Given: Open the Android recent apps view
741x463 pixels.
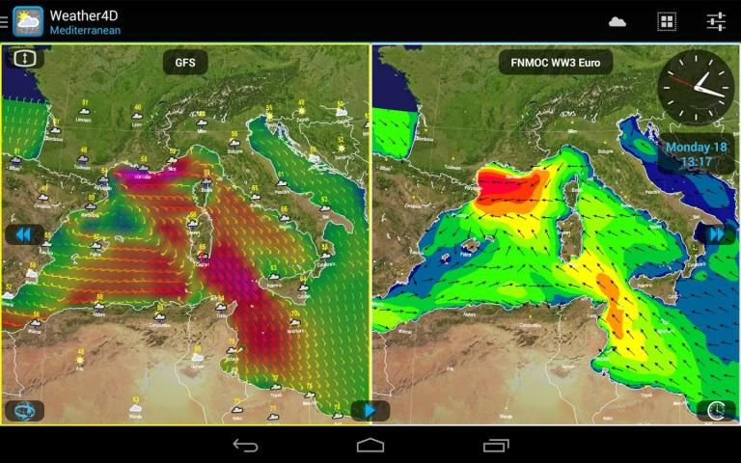Looking at the screenshot, I should 496,446.
